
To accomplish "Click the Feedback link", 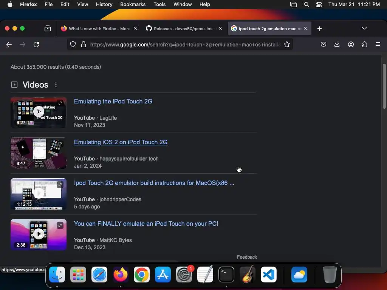I will (x=247, y=257).
